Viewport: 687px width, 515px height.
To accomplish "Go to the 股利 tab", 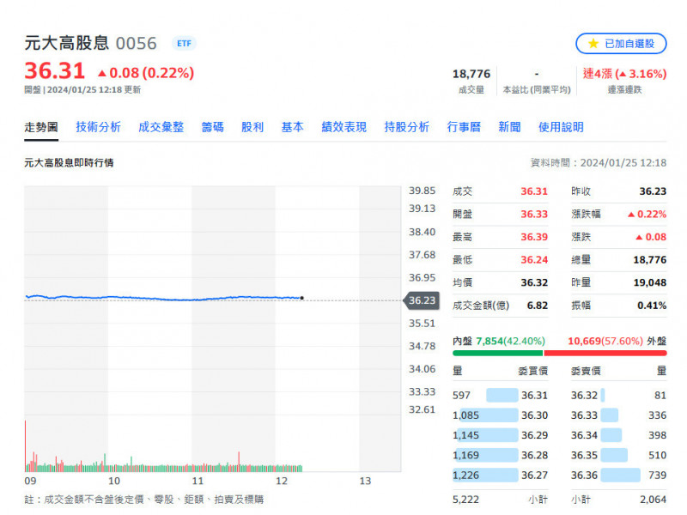I will [252, 127].
